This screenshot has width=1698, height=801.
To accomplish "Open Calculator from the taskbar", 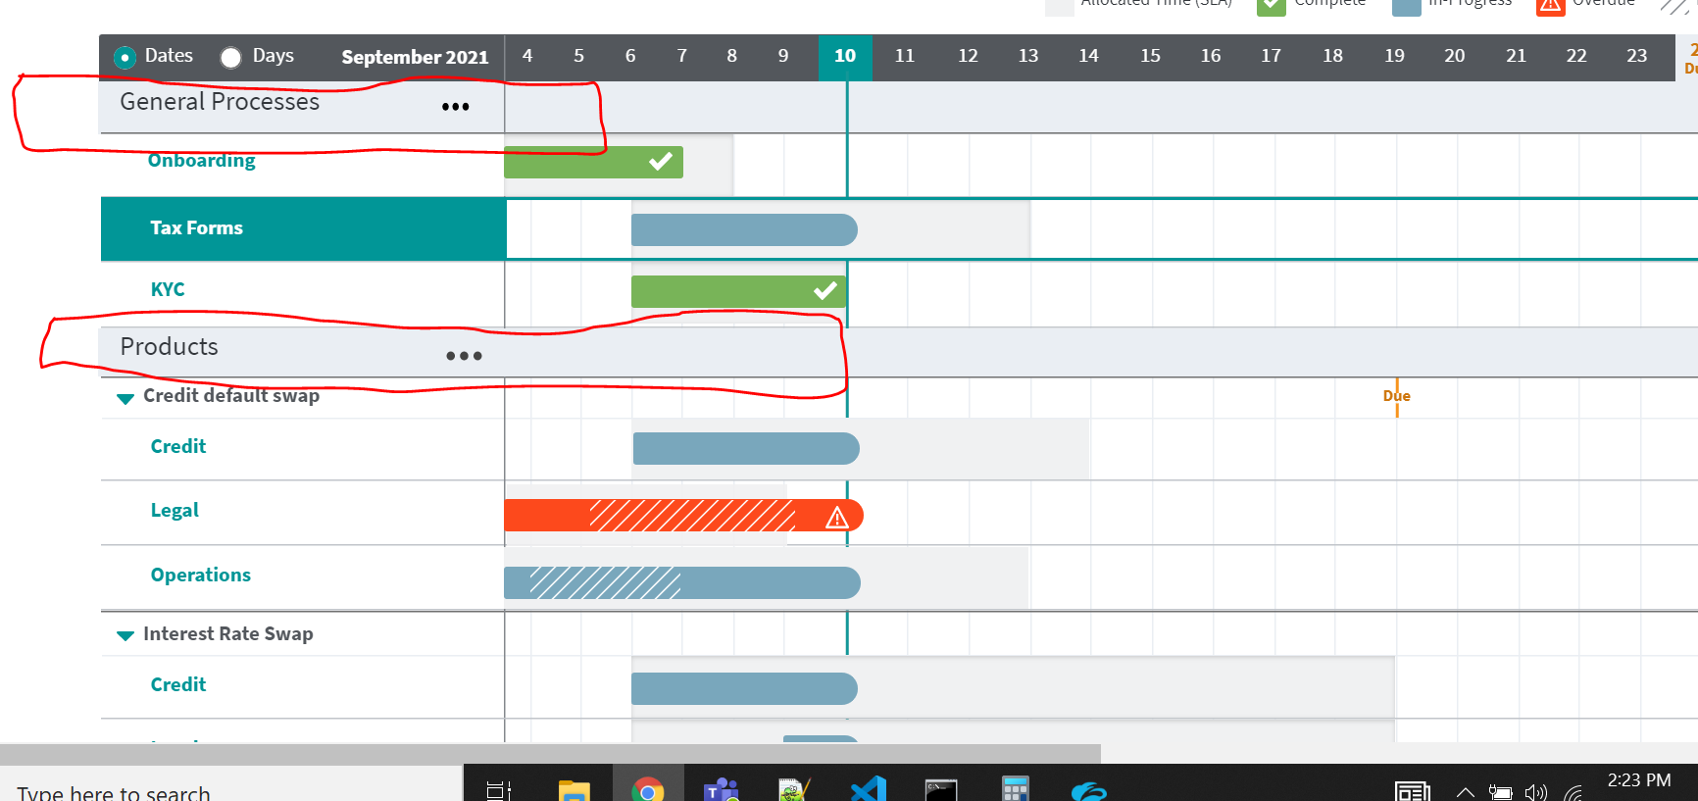I will coord(1015,789).
